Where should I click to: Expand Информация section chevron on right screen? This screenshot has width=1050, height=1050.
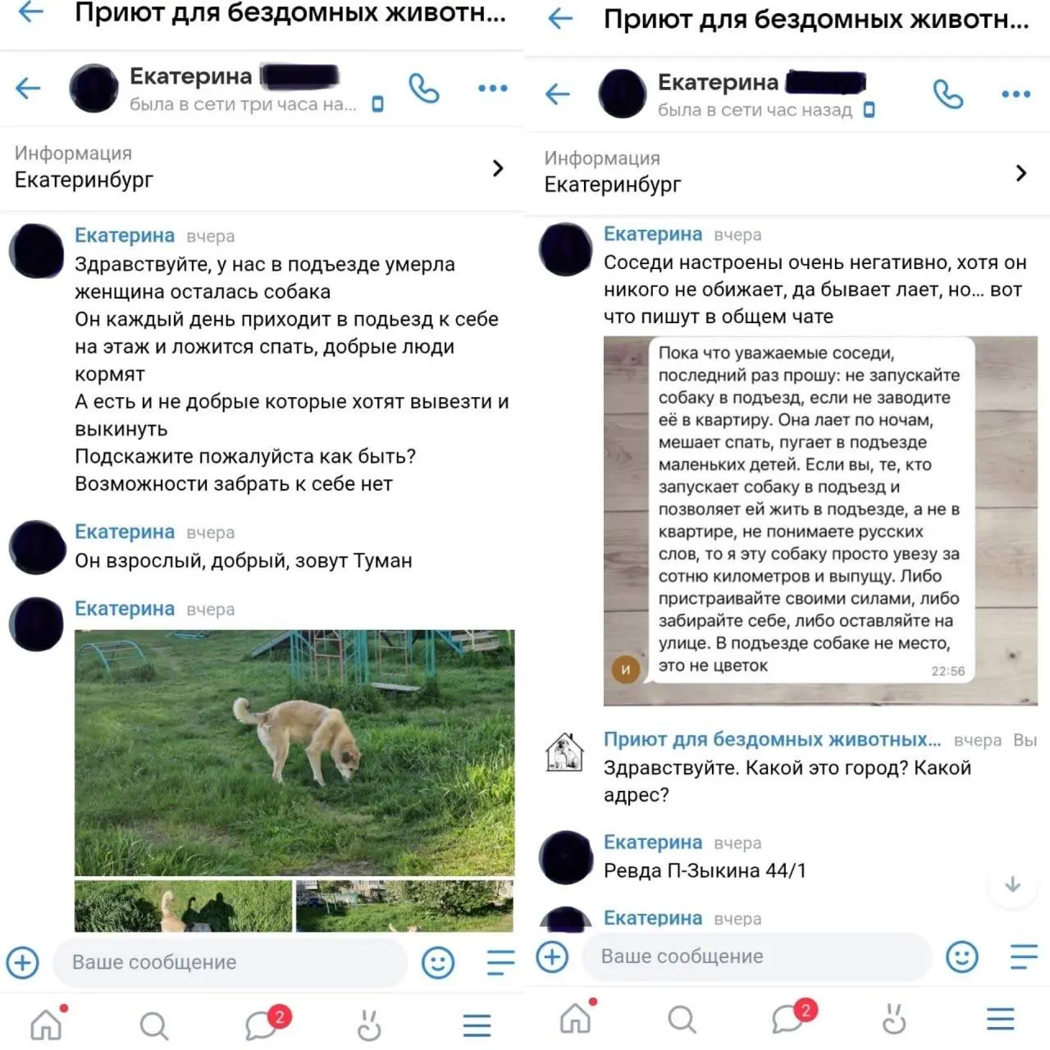coord(1021,173)
